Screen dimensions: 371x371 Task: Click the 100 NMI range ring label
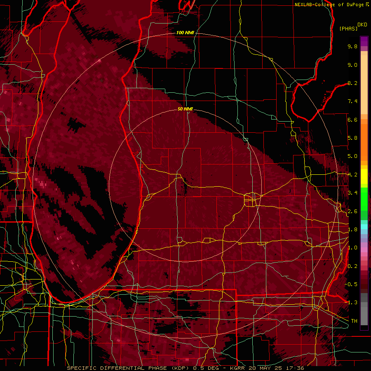pos(185,33)
